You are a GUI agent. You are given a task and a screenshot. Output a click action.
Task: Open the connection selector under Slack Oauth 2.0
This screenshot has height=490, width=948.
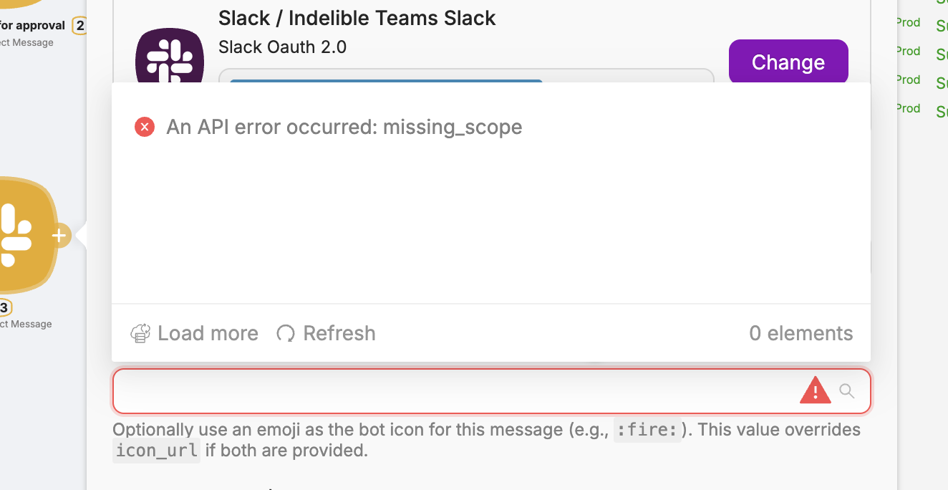(466, 76)
